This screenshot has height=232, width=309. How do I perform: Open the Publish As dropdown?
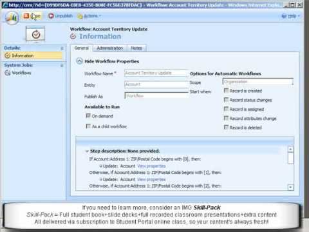coord(156,95)
